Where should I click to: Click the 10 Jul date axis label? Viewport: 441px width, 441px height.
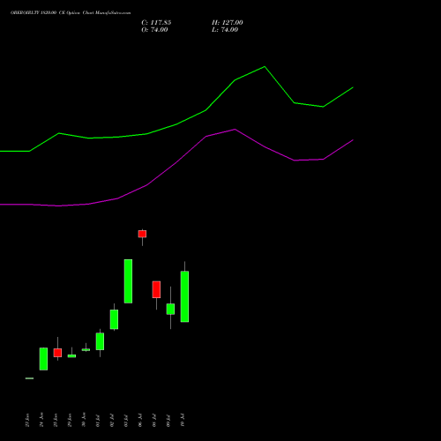[x=183, y=420]
